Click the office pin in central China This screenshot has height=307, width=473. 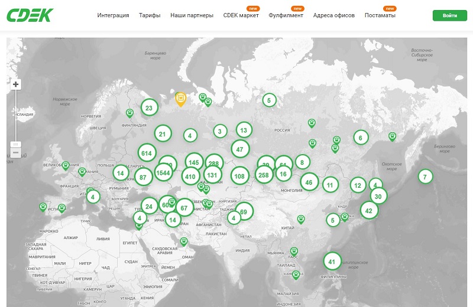[x=301, y=220]
